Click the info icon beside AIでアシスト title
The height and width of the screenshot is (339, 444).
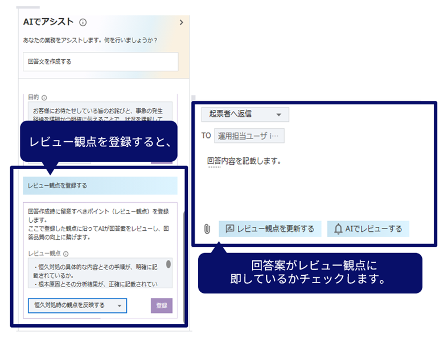(83, 23)
